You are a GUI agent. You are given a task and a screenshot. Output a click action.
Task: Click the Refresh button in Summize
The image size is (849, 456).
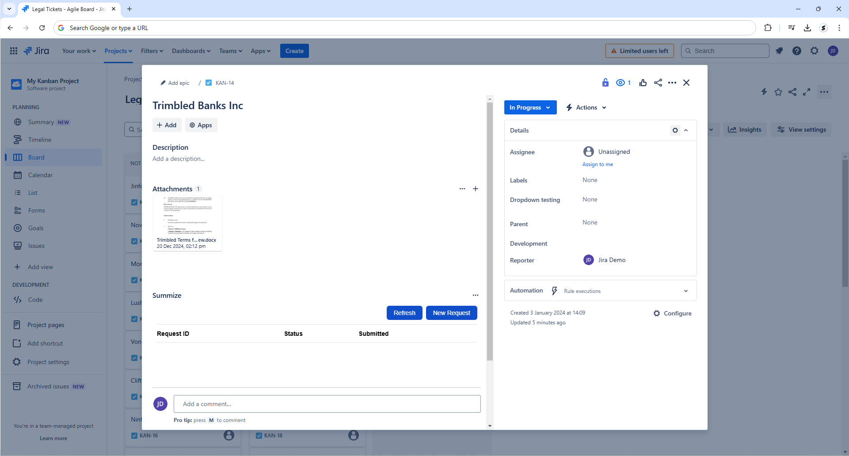(x=404, y=313)
